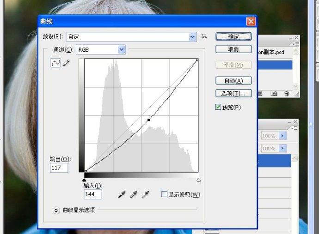
Task: Click the 确定 OK button
Action: [x=233, y=36]
